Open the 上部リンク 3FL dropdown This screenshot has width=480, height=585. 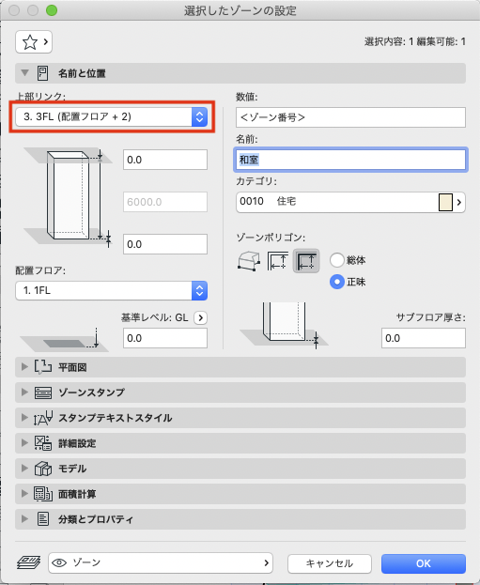[111, 116]
